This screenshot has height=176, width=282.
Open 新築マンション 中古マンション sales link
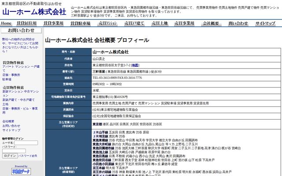[21, 93]
